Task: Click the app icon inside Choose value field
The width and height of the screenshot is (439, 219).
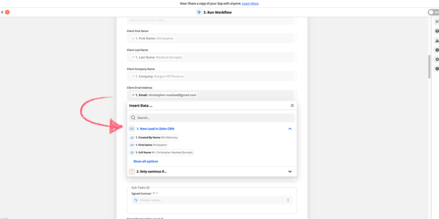Action: tap(136, 200)
